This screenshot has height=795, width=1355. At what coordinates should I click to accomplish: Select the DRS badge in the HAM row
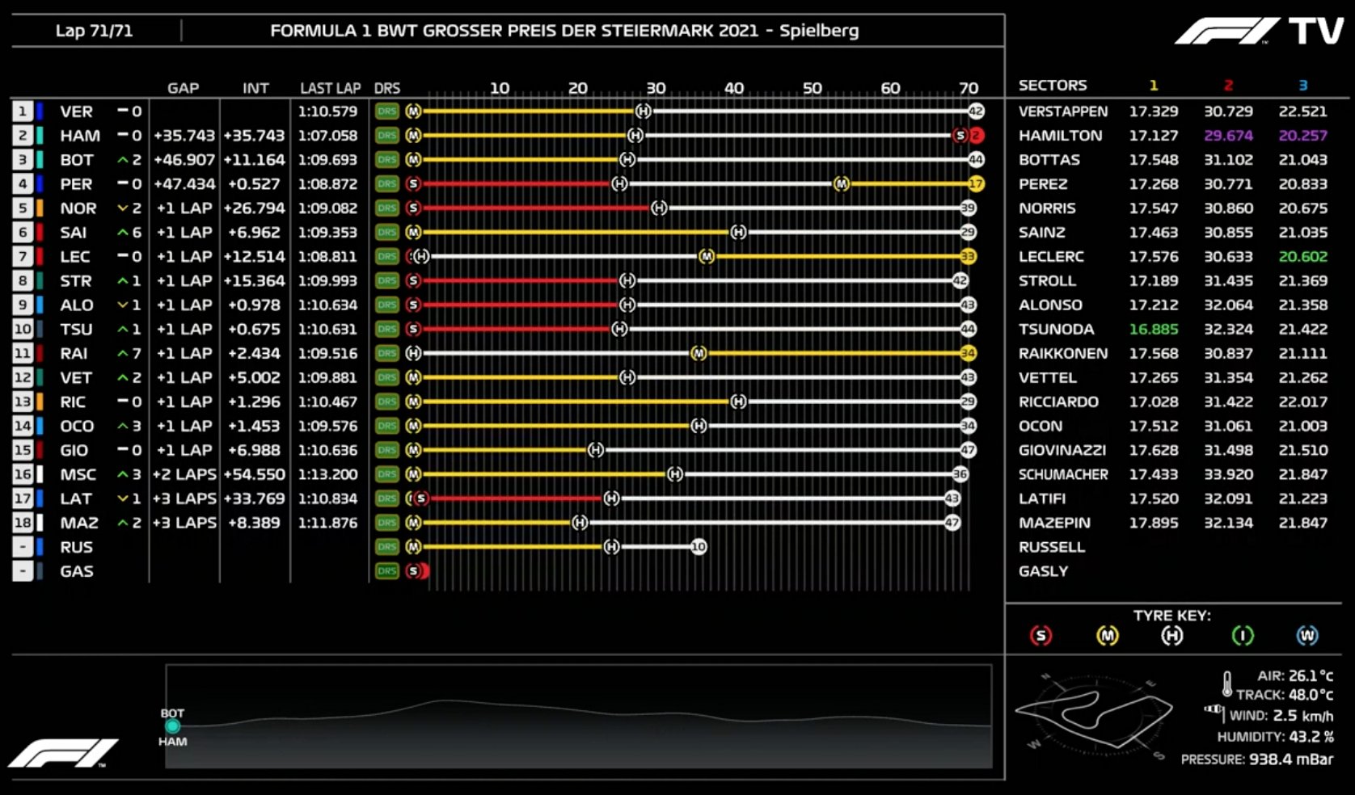pos(387,136)
